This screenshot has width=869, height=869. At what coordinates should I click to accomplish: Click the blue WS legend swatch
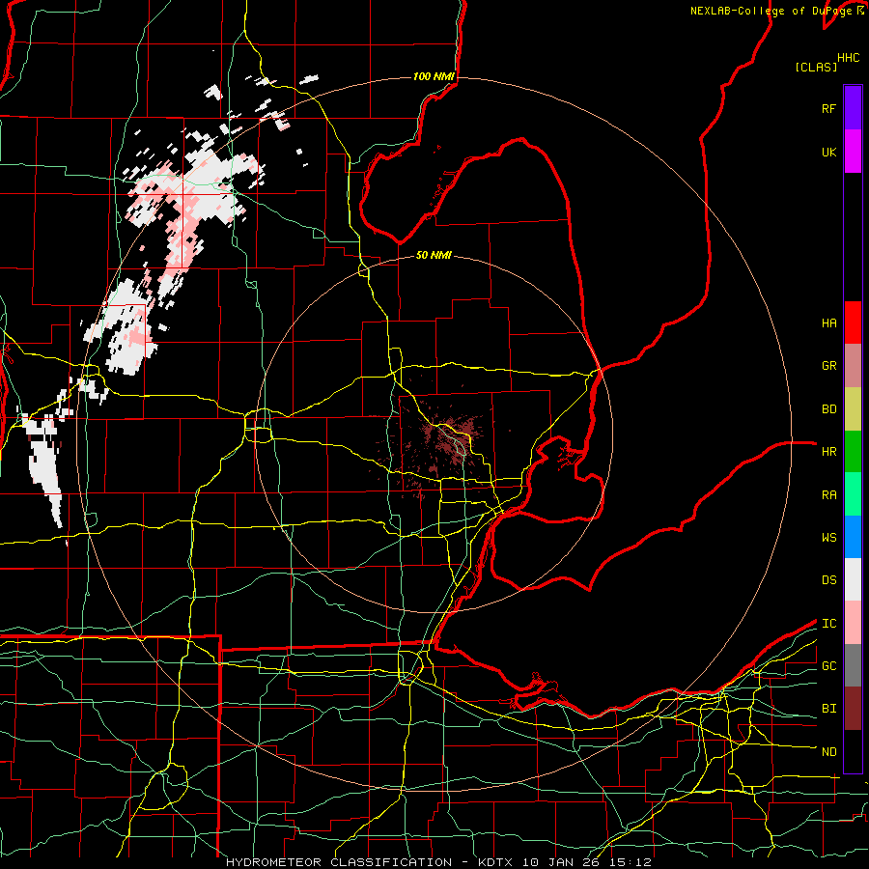pos(853,537)
